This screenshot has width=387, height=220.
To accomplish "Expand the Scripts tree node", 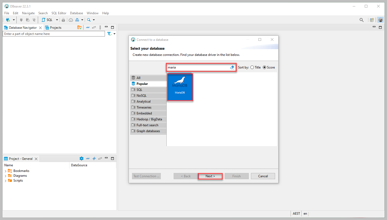I will pyautogui.click(x=5, y=181).
